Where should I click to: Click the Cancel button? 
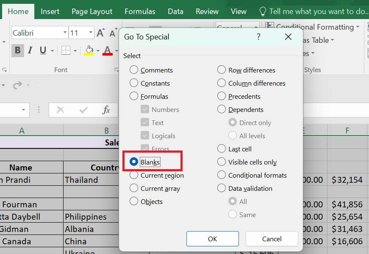click(272, 239)
